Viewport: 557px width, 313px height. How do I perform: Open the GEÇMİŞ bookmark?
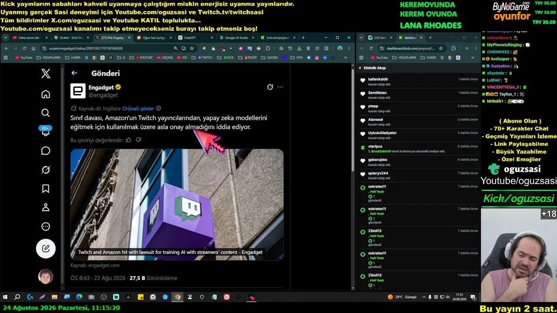coord(164,57)
